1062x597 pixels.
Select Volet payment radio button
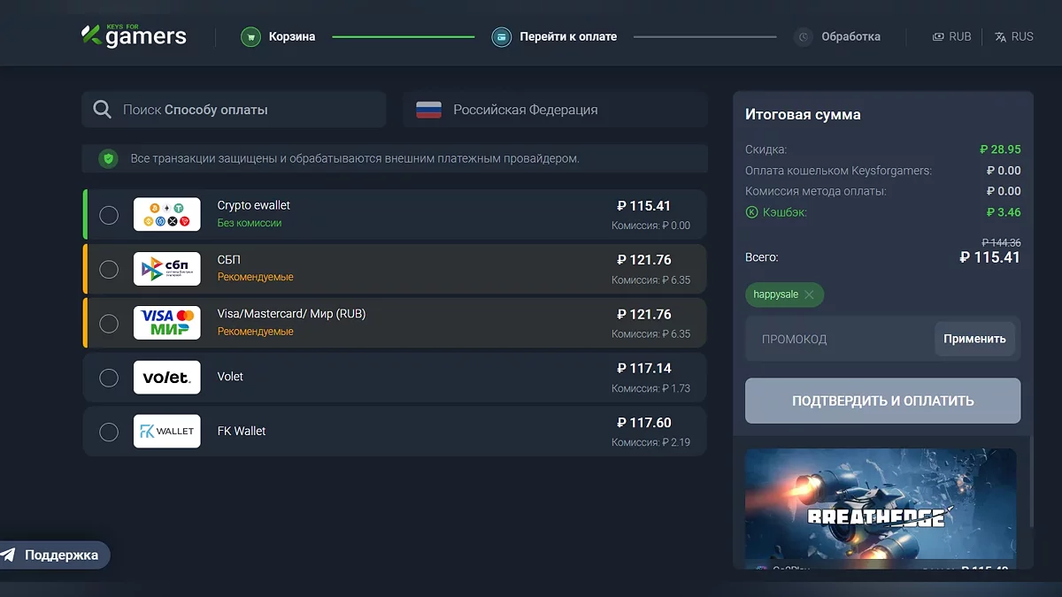[x=109, y=379]
